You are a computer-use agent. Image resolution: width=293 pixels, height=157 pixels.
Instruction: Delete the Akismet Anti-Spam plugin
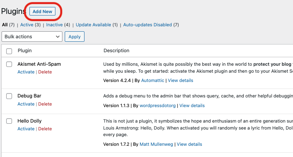pos(45,72)
